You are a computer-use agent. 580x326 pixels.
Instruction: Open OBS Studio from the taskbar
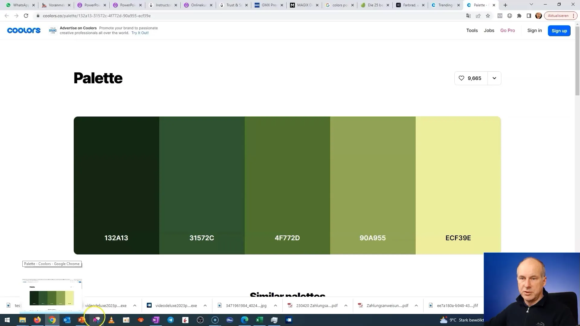(200, 320)
